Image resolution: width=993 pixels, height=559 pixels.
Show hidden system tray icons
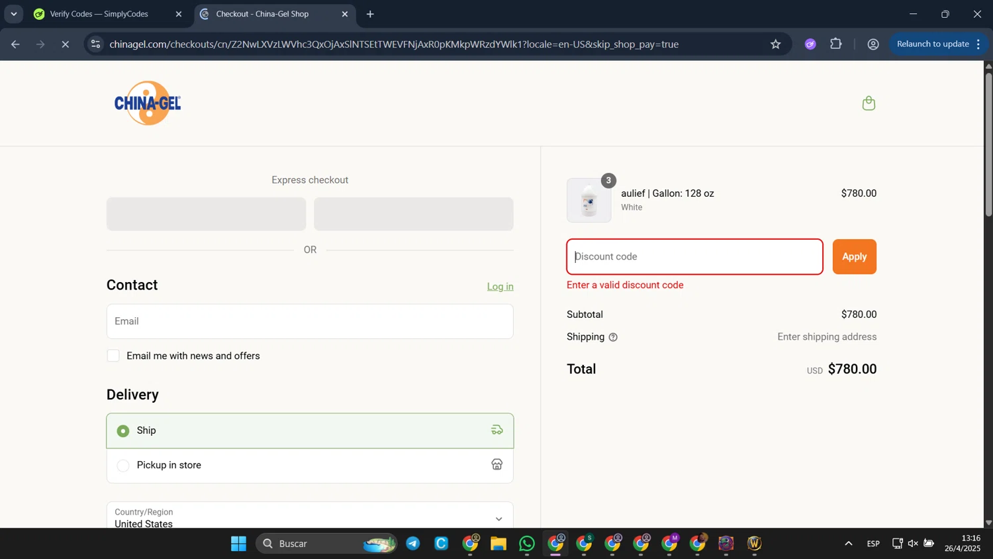[x=848, y=544]
